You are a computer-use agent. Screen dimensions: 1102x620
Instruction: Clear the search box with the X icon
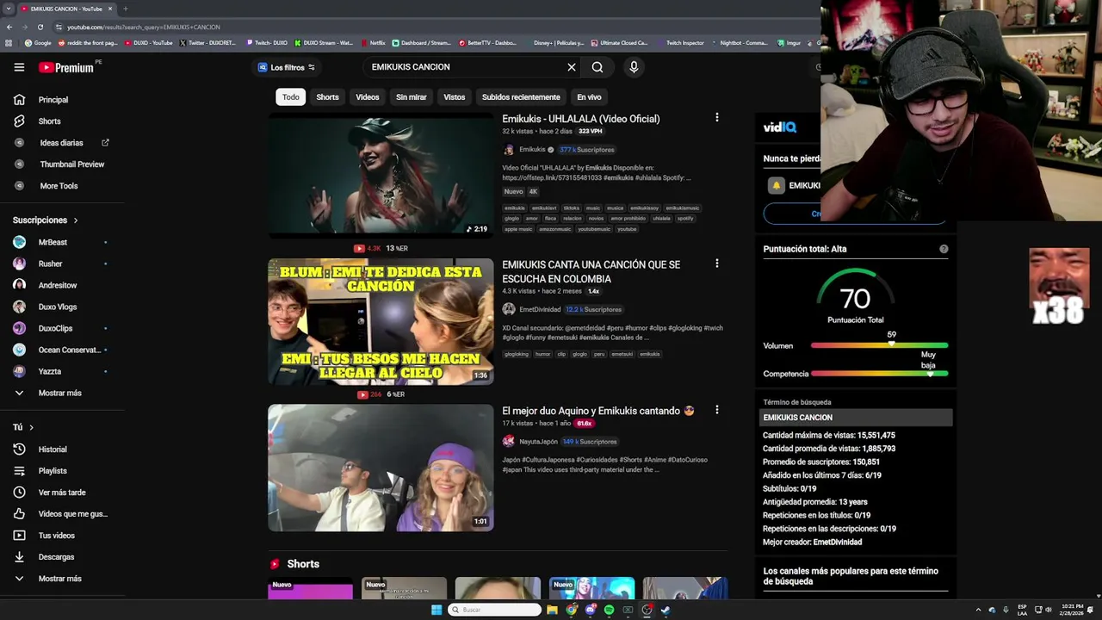[x=572, y=67]
